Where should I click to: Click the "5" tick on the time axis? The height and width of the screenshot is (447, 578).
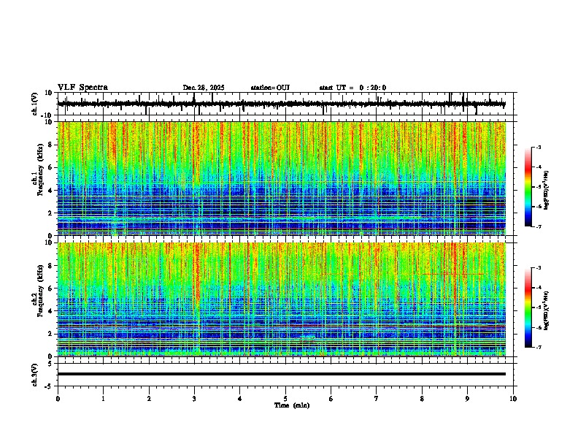click(x=285, y=399)
